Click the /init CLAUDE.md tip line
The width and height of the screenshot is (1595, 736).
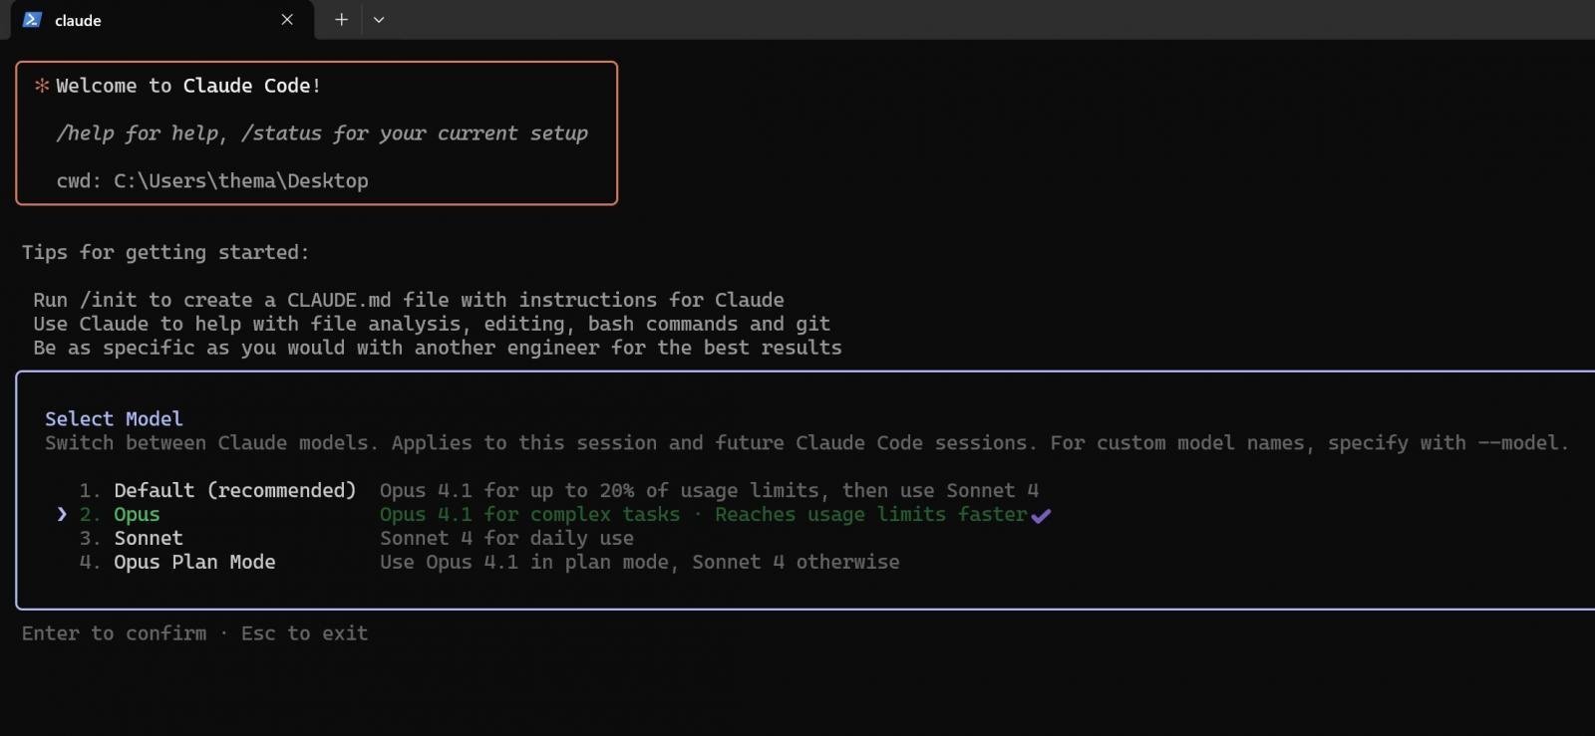click(409, 300)
